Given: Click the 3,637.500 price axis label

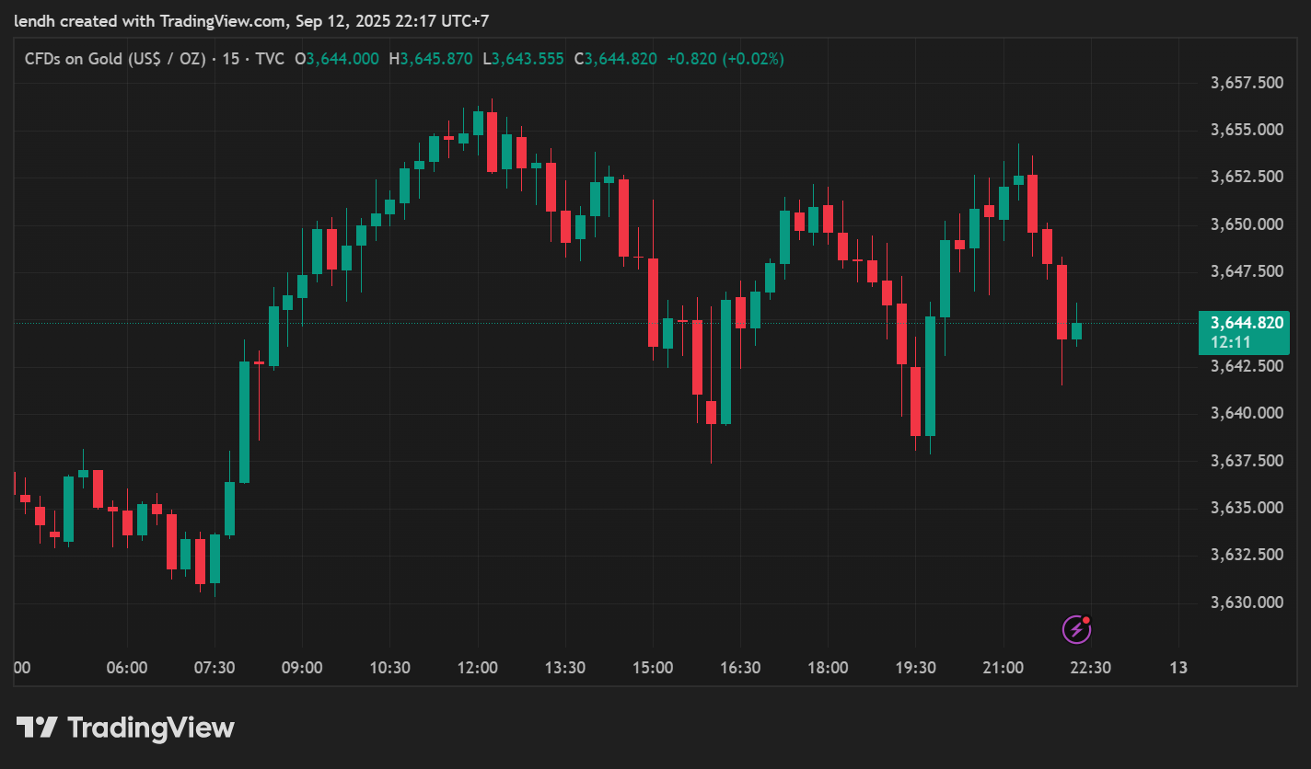Looking at the screenshot, I should 1247,460.
